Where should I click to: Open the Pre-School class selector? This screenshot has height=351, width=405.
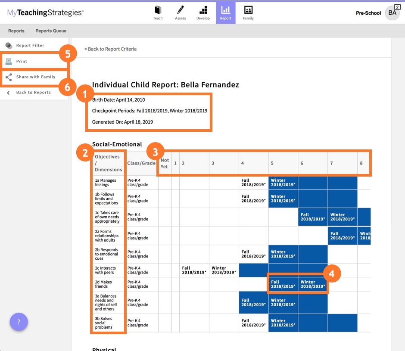click(x=368, y=13)
